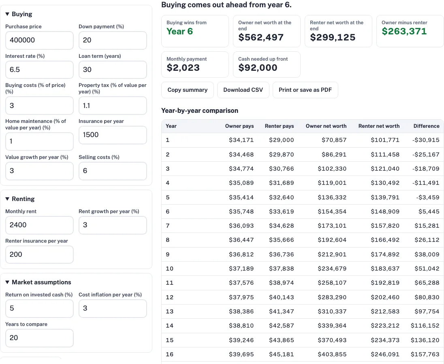
Task: Edit the Property tax percentage field
Action: [x=113, y=106]
